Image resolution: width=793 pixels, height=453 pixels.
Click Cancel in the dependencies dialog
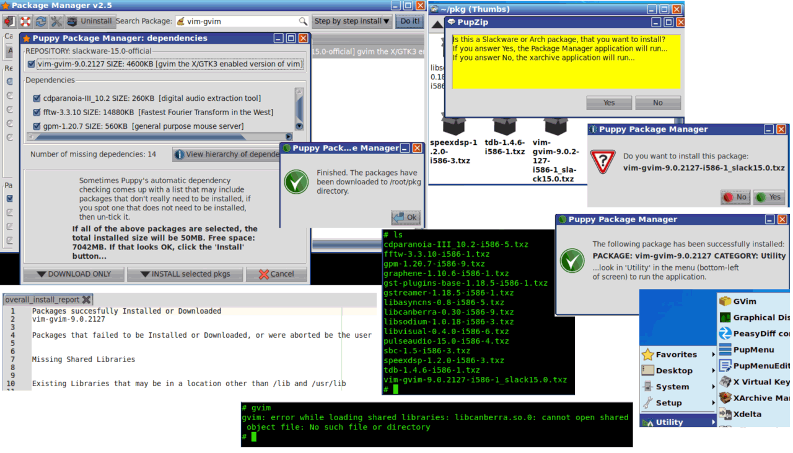(x=276, y=274)
